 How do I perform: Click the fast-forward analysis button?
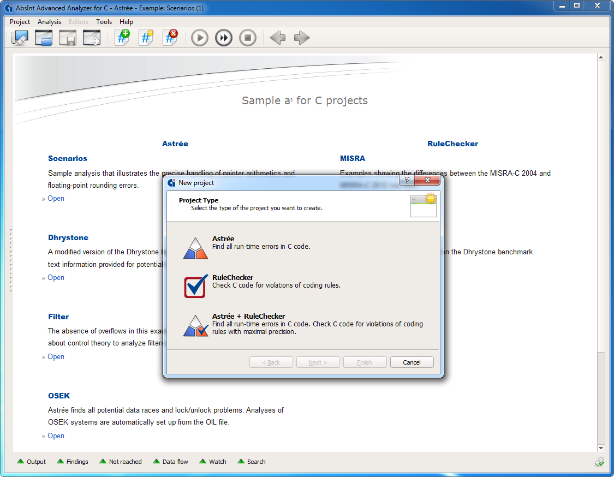pyautogui.click(x=224, y=38)
